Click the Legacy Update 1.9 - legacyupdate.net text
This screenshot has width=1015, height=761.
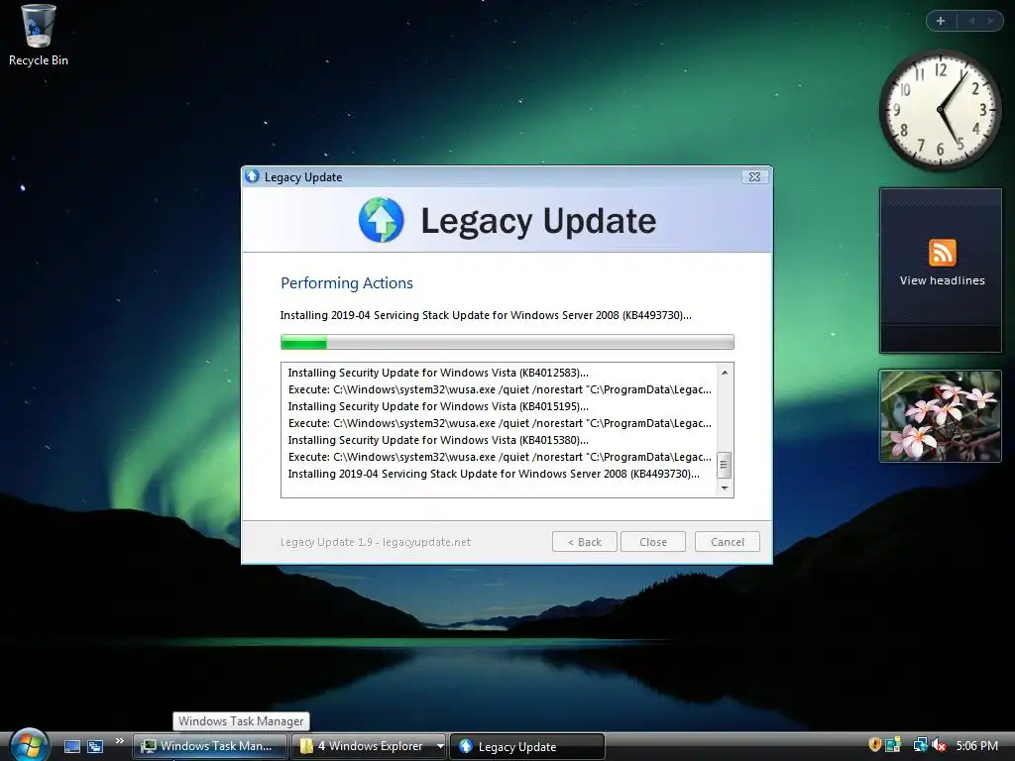(376, 542)
